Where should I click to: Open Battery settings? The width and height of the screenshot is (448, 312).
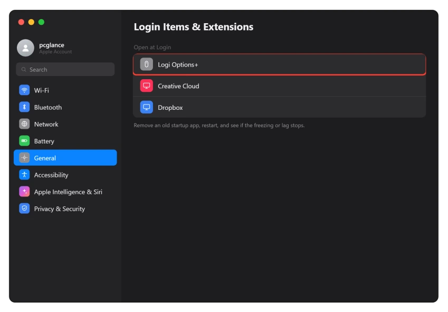(65, 141)
